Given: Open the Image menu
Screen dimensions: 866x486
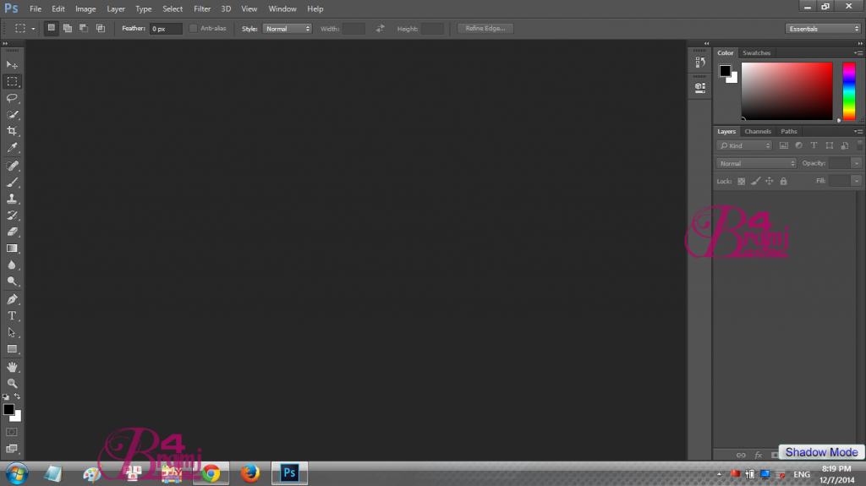Looking at the screenshot, I should point(85,8).
